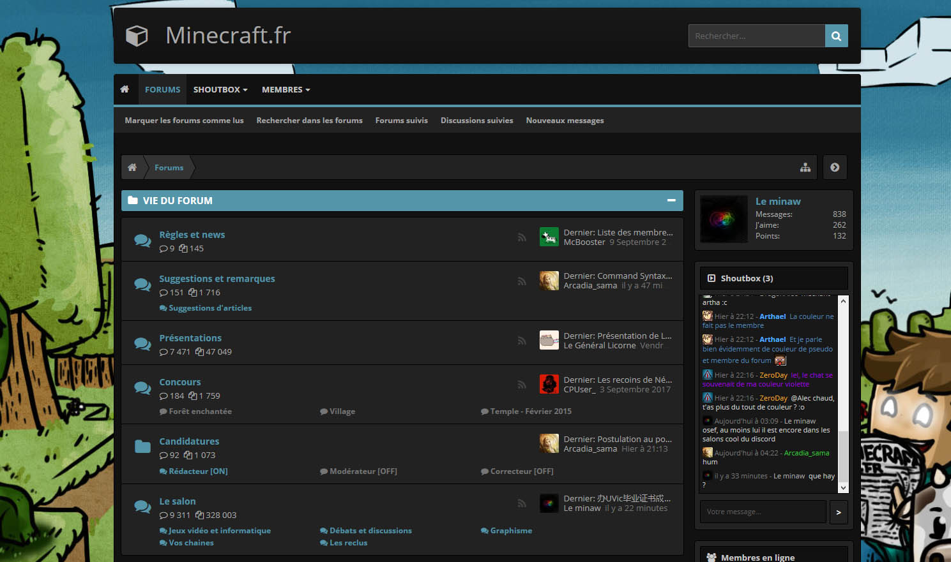Open the Suggestions et remarques forum
The image size is (951, 562).
click(217, 279)
